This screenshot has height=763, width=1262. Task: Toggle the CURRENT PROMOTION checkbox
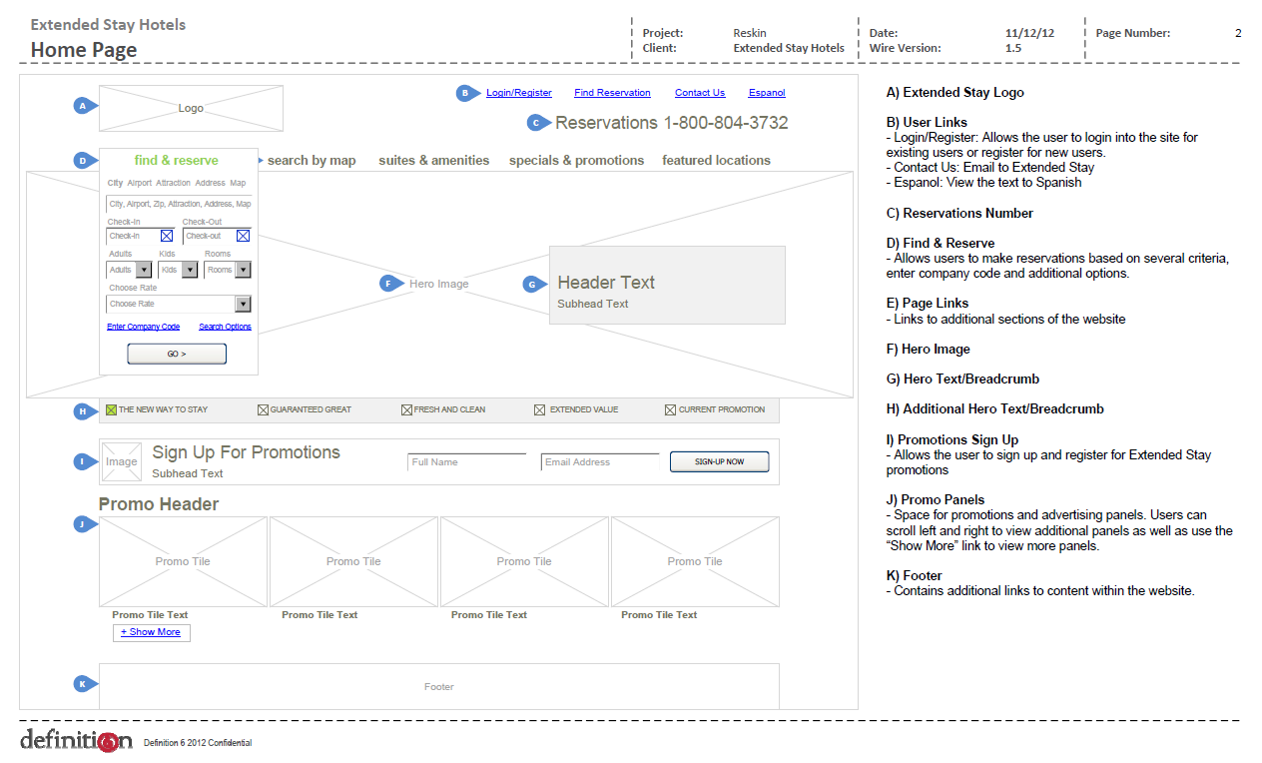671,409
